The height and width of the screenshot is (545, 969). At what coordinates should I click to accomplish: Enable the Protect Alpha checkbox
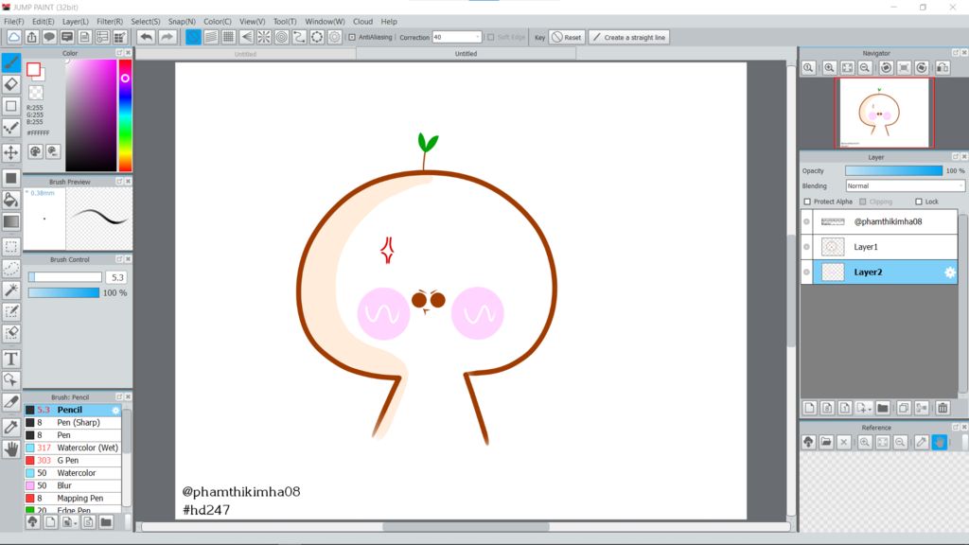point(807,202)
